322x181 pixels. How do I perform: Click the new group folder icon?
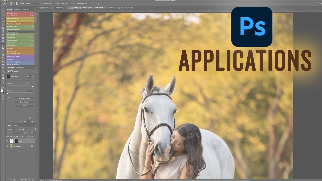(25, 179)
